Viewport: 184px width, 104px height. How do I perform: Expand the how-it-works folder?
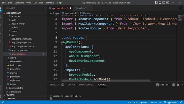click(x=18, y=24)
